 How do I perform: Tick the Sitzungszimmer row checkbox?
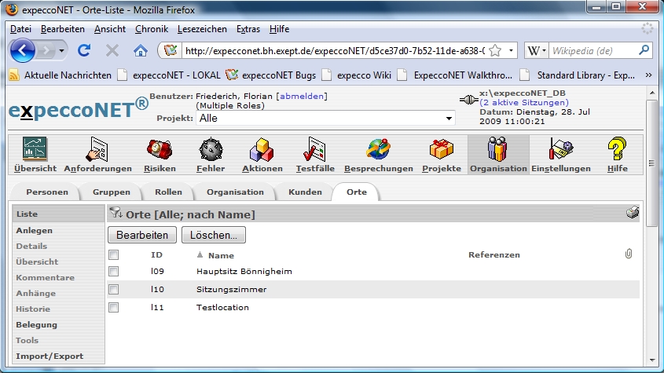point(113,290)
